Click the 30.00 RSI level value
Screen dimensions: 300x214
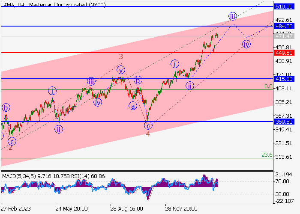282,194
